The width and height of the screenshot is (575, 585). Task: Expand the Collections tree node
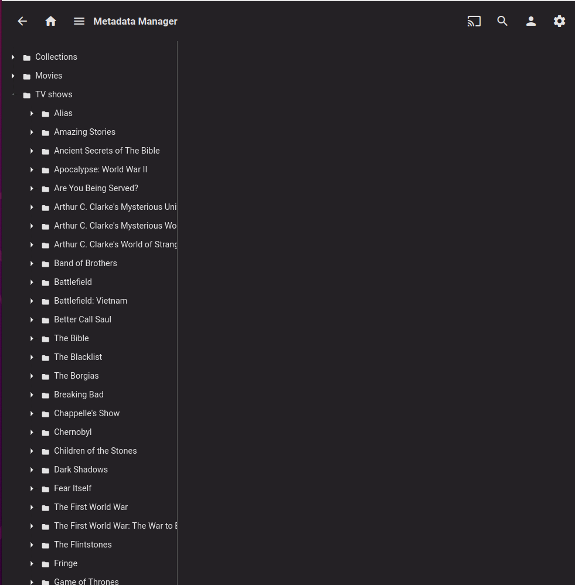coord(13,57)
